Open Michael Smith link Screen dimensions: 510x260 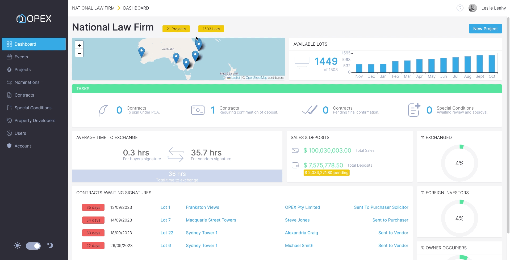(x=299, y=245)
